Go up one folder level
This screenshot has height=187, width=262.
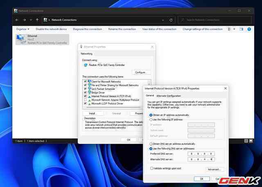(37, 20)
